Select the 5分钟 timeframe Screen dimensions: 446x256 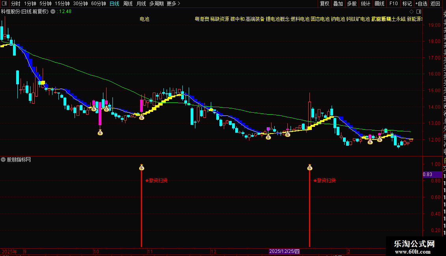tap(45, 4)
